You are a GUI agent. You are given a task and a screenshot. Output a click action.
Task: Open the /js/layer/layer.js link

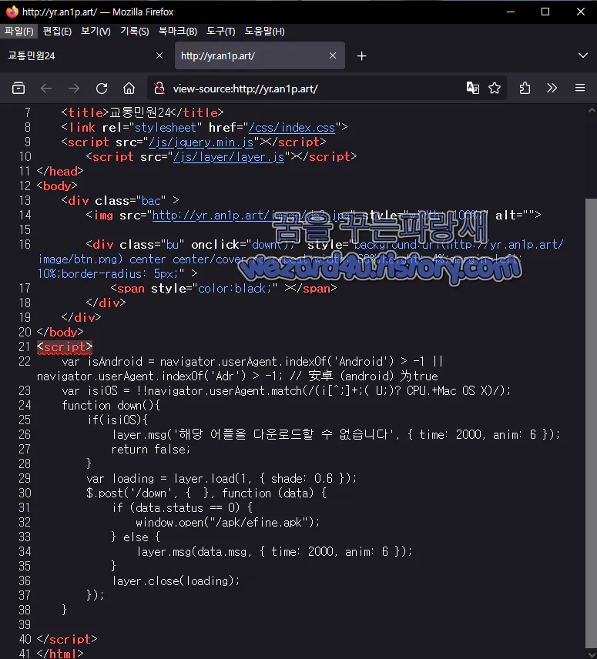pos(229,157)
